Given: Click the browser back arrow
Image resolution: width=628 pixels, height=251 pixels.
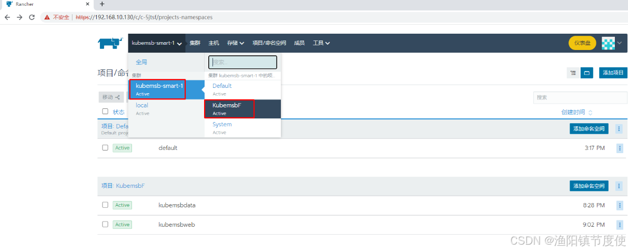Looking at the screenshot, I should click(8, 17).
